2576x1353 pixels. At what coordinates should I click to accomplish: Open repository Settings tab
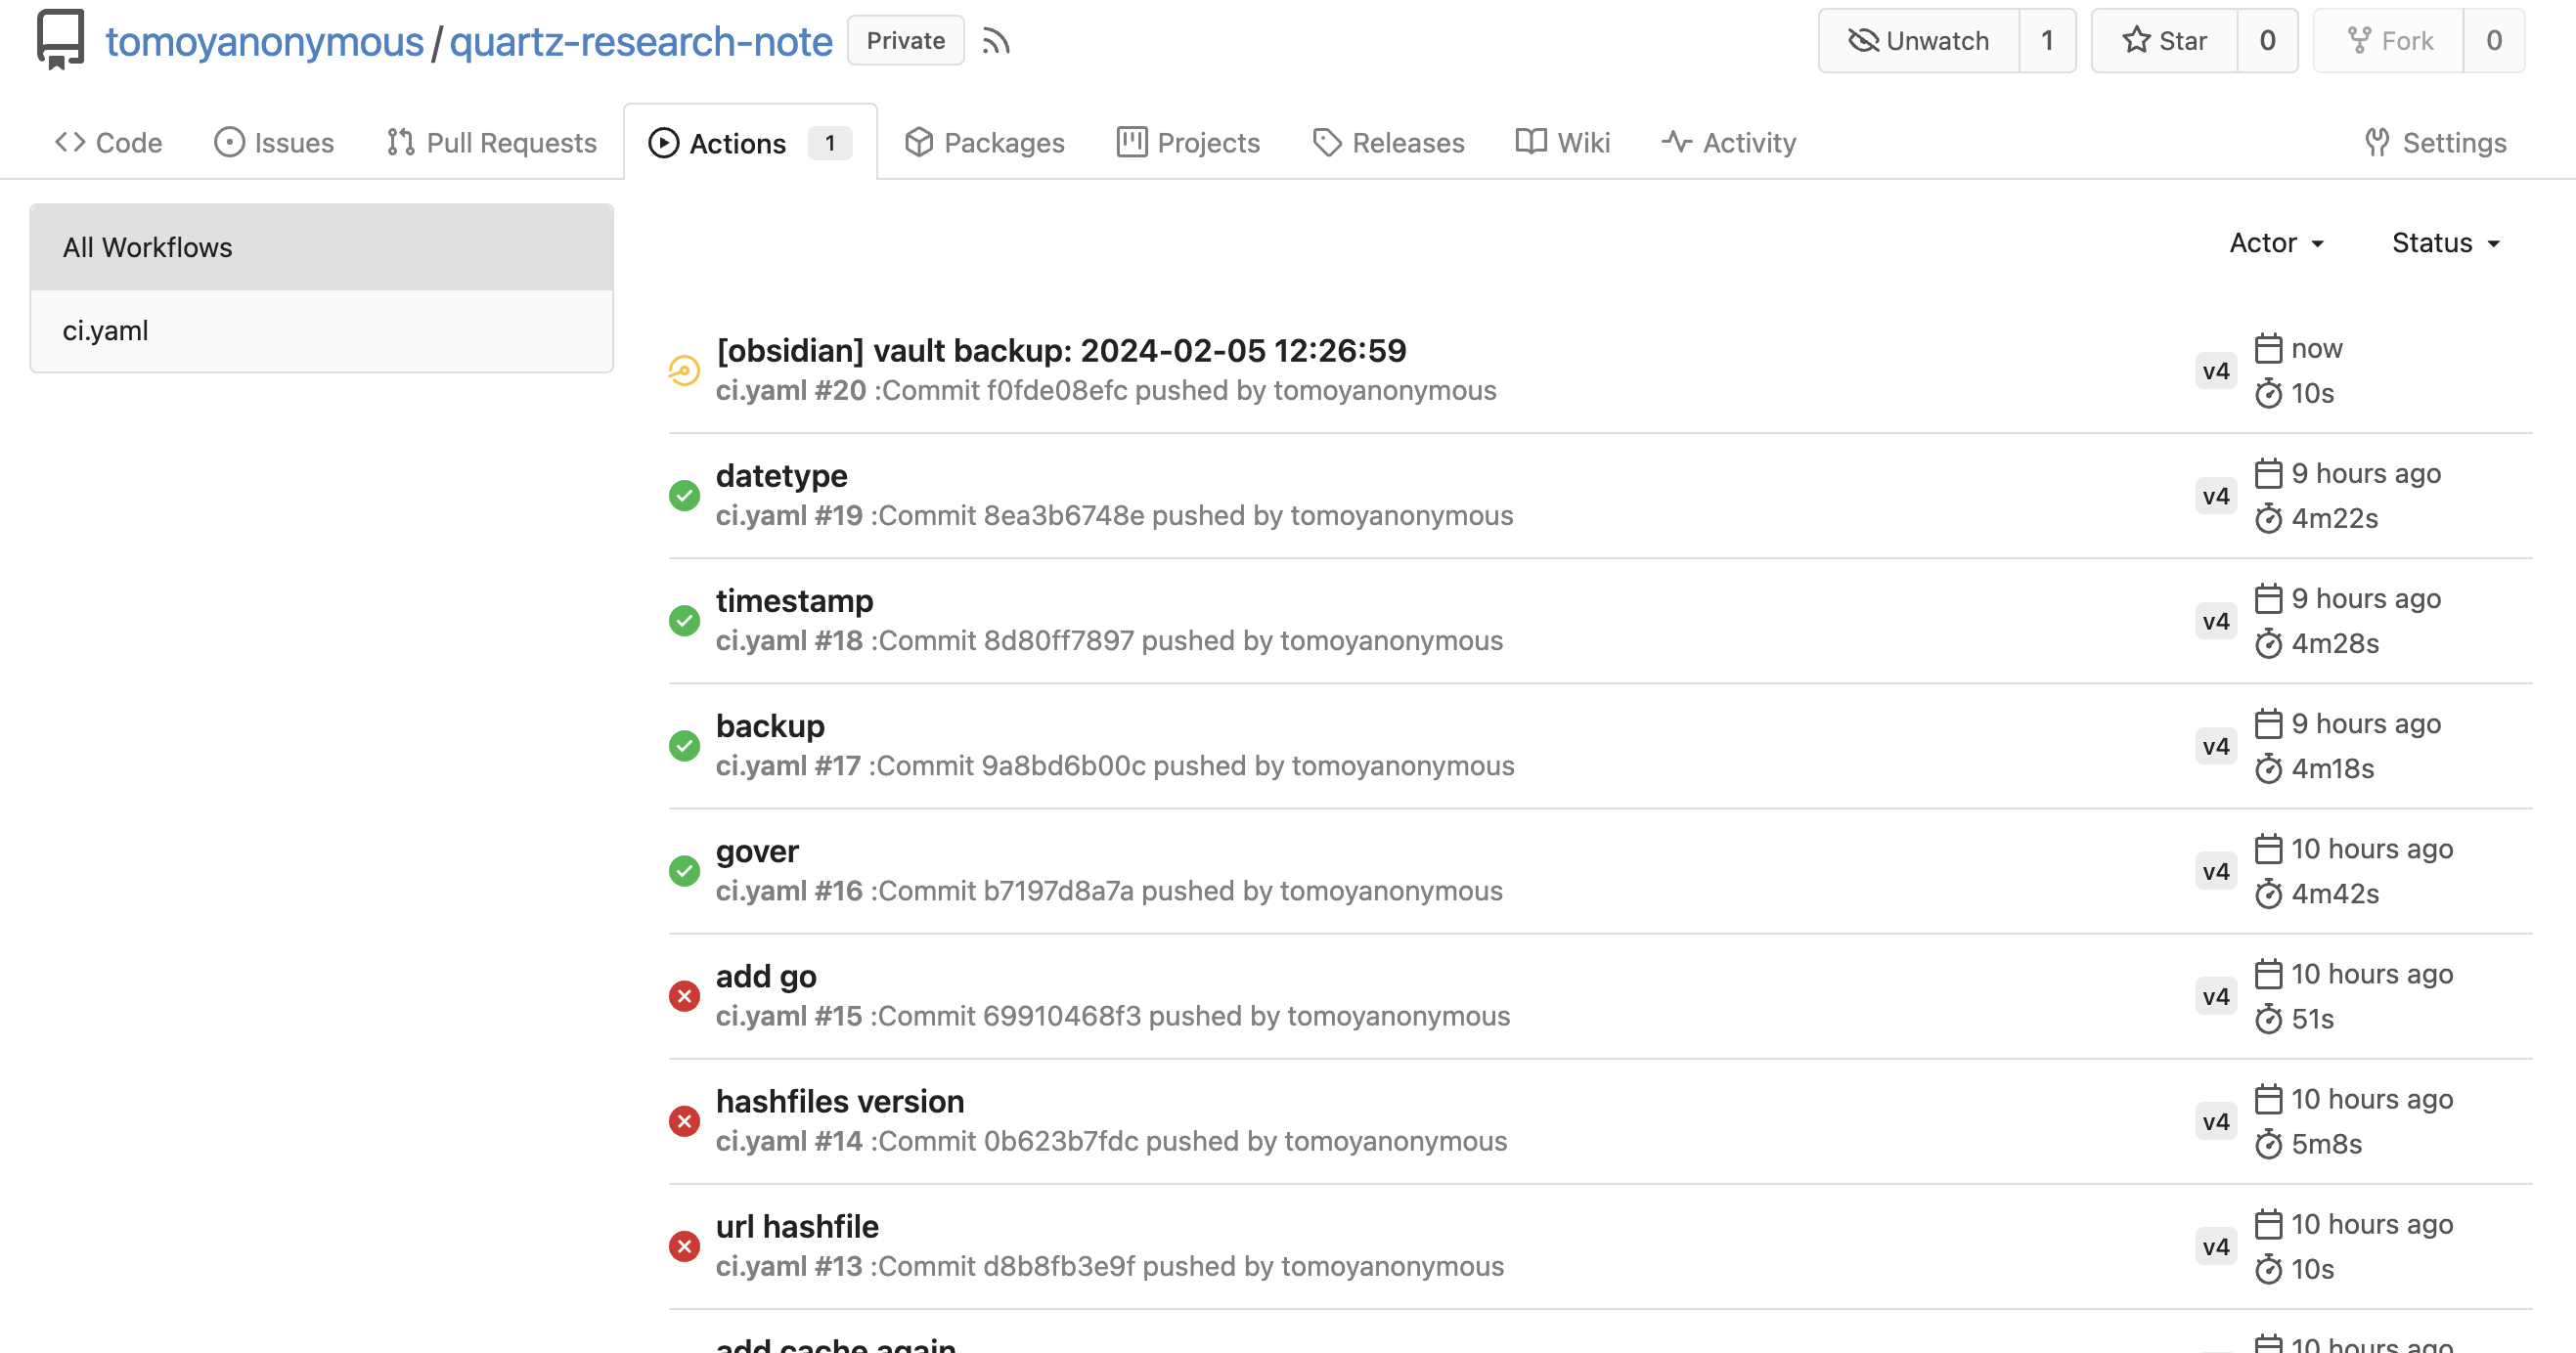(x=2435, y=143)
